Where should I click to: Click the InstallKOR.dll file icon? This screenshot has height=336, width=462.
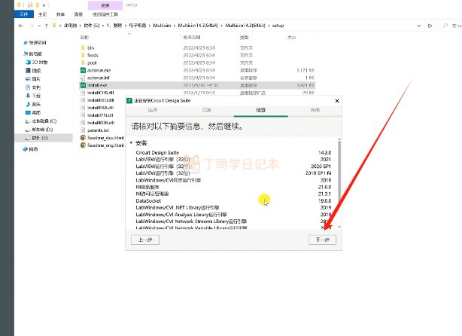(83, 123)
